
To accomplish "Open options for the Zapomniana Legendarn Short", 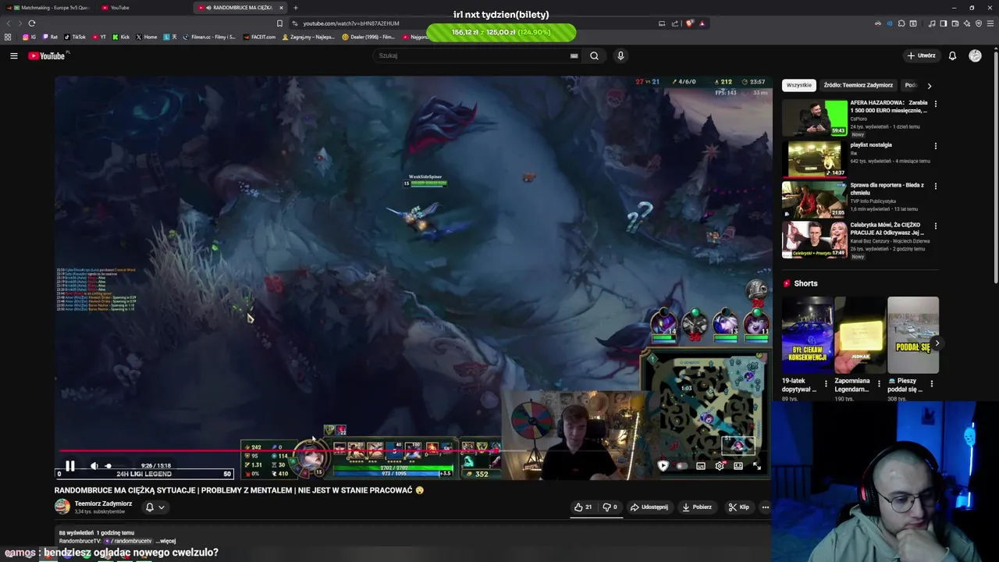I will tap(879, 384).
